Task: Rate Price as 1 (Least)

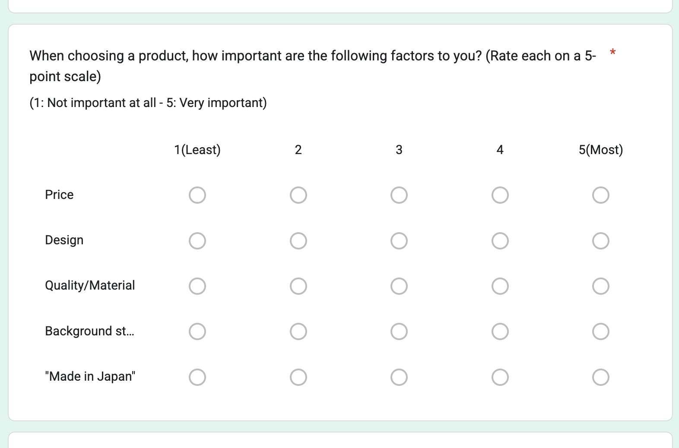Action: click(197, 195)
